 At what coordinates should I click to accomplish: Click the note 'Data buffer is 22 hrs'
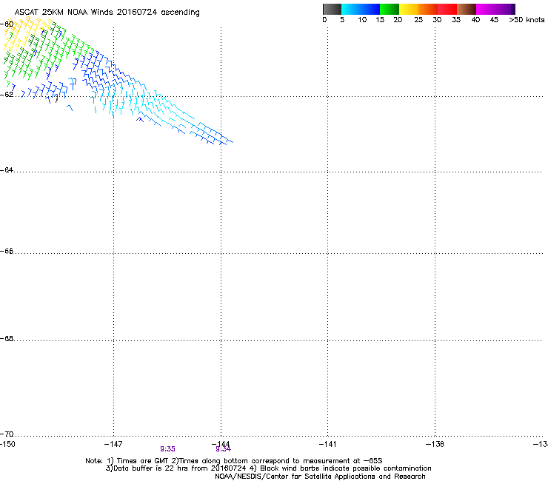[x=151, y=468]
